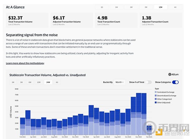
Task: Click the Decentralized Exchange legend icon
Action: 156,96
